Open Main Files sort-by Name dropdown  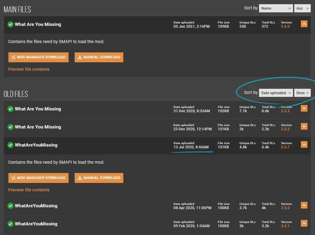[276, 8]
